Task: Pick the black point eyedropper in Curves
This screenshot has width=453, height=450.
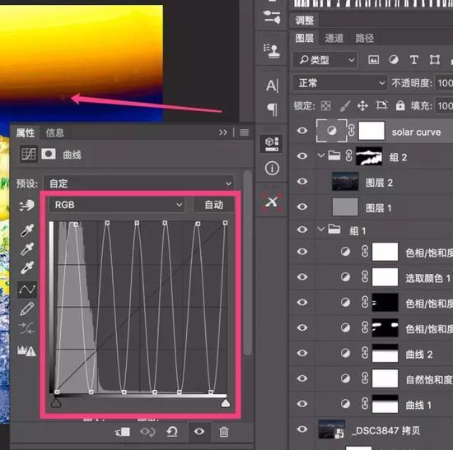Action: click(27, 230)
